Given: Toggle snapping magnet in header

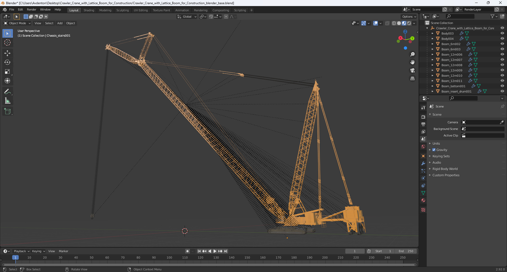Looking at the screenshot, I should [211, 17].
